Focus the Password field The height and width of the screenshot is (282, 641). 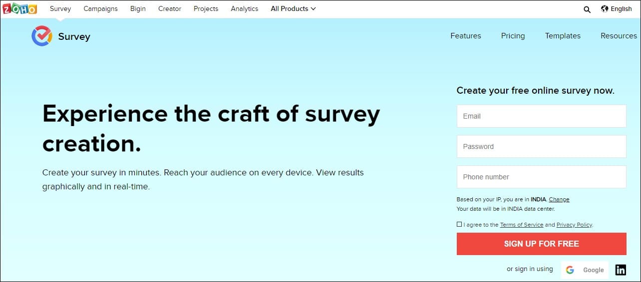pos(541,146)
